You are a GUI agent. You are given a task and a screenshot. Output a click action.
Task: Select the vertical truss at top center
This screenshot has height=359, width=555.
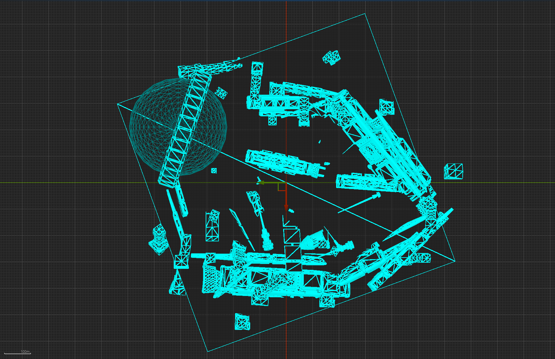pyautogui.click(x=256, y=81)
